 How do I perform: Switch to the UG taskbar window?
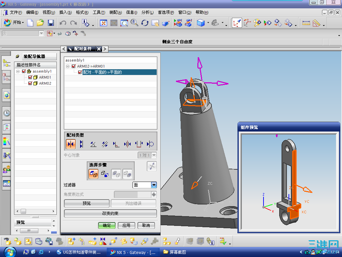coord(78,252)
